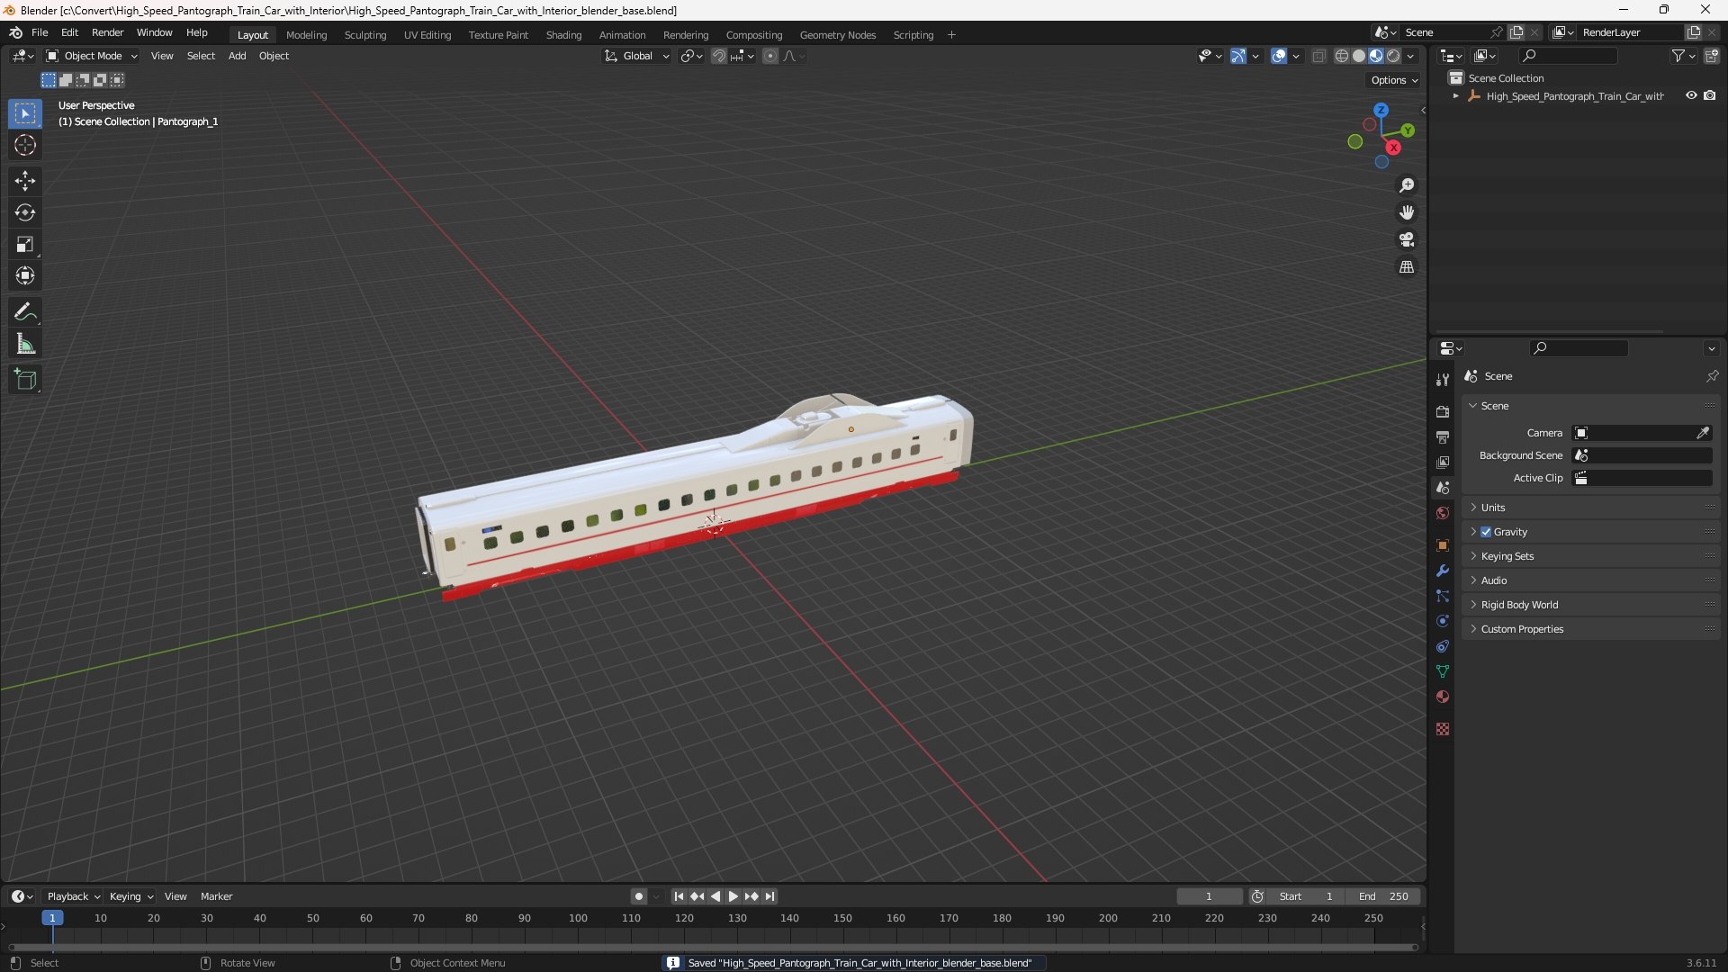The height and width of the screenshot is (972, 1728).
Task: Select the Measure tool
Action: [x=25, y=344]
